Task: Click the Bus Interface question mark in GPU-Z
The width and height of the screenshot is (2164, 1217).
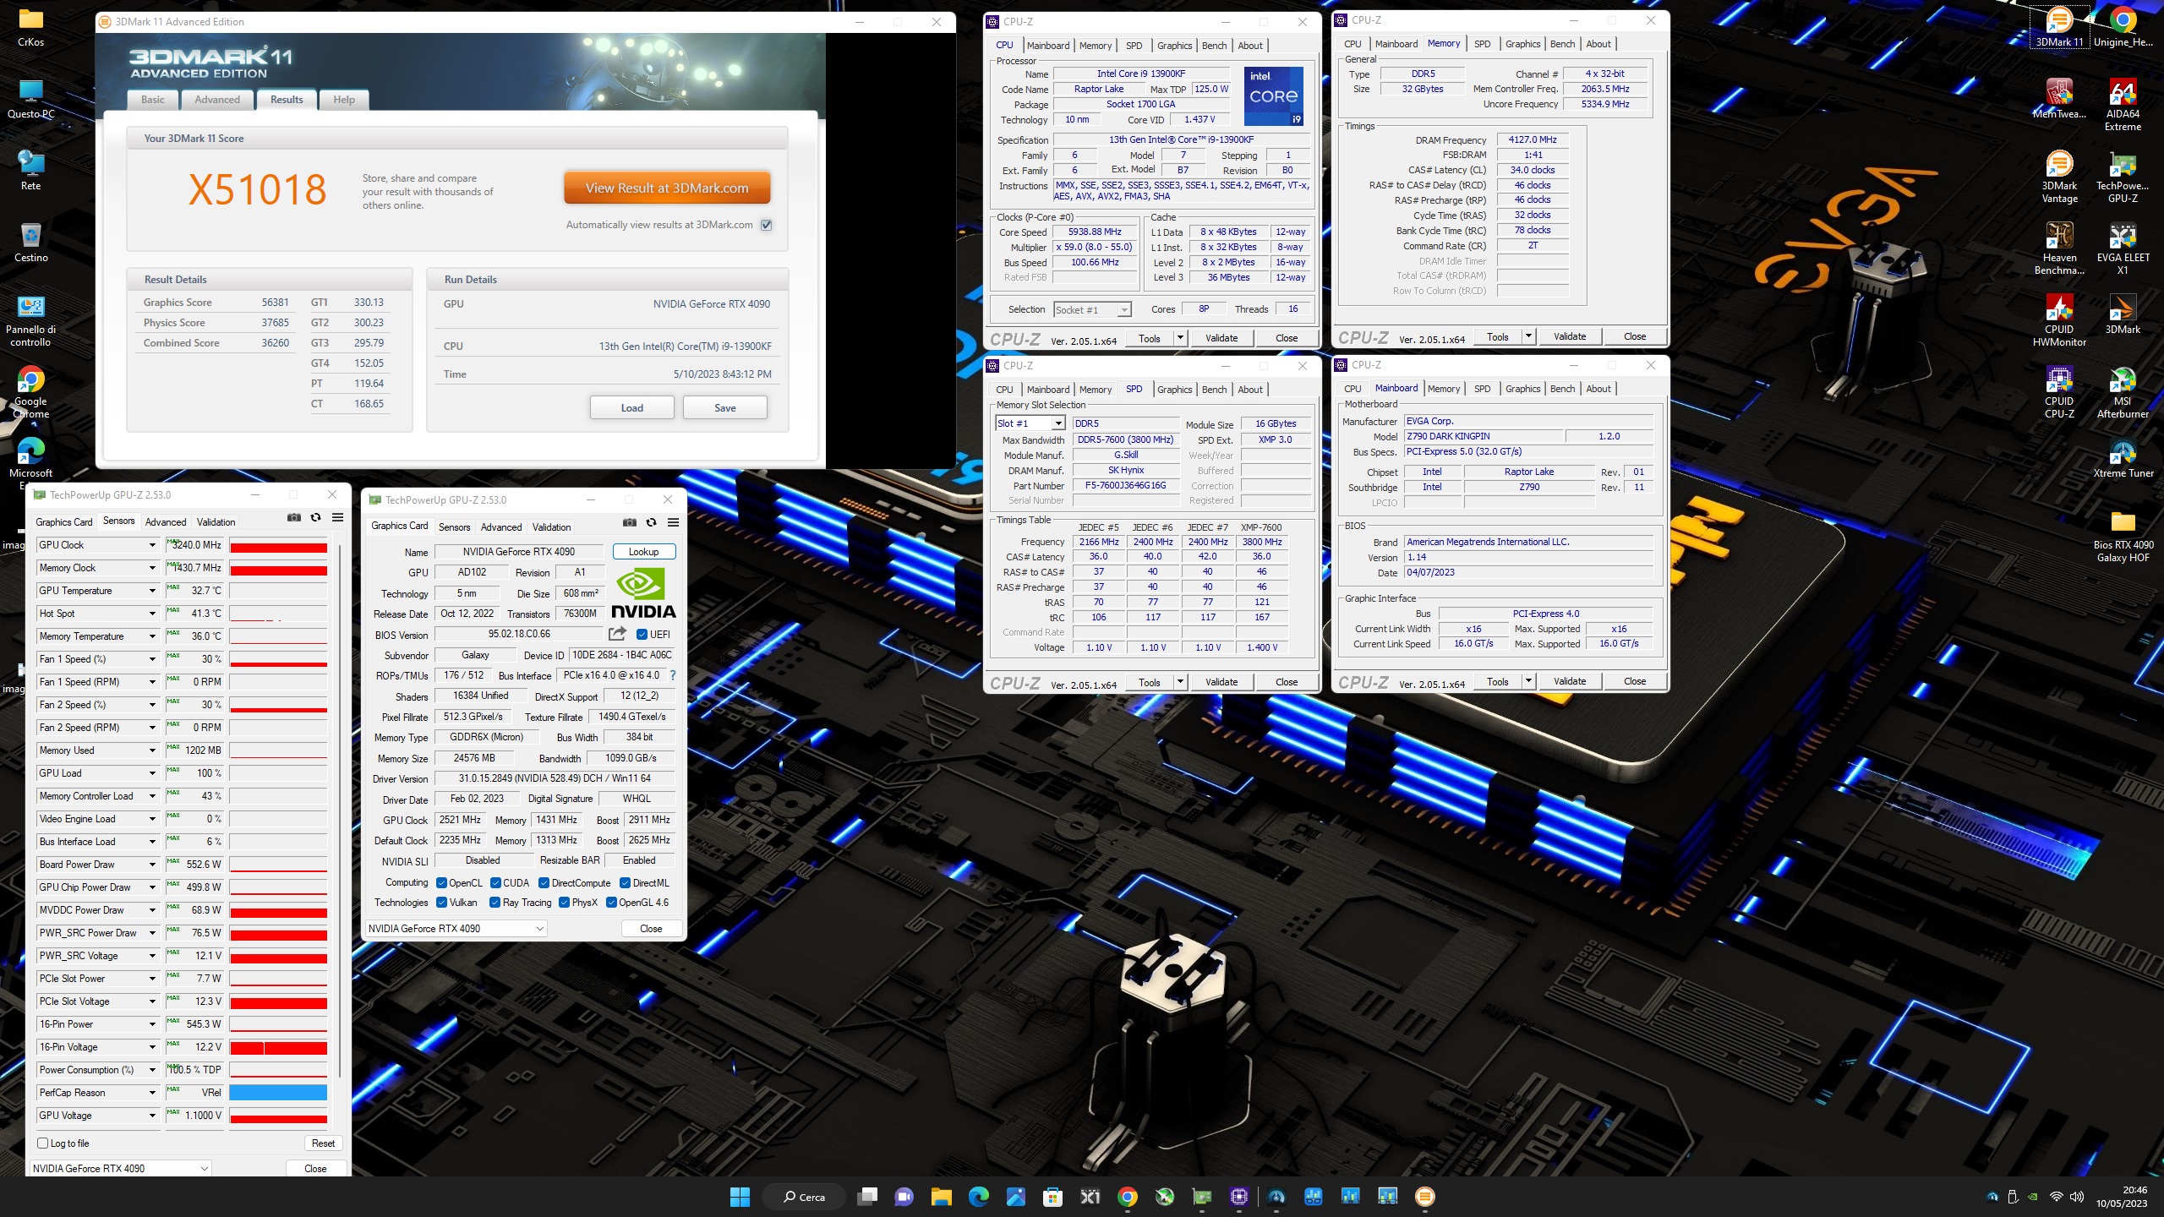Action: (673, 675)
